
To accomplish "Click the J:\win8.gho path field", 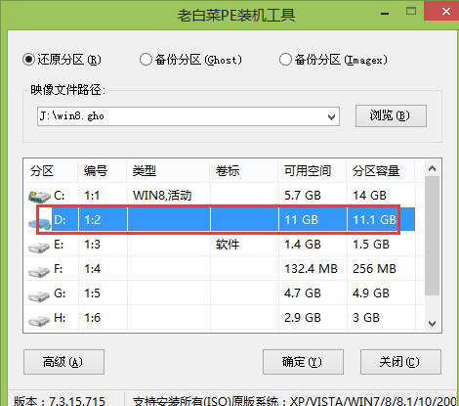I will pyautogui.click(x=188, y=116).
